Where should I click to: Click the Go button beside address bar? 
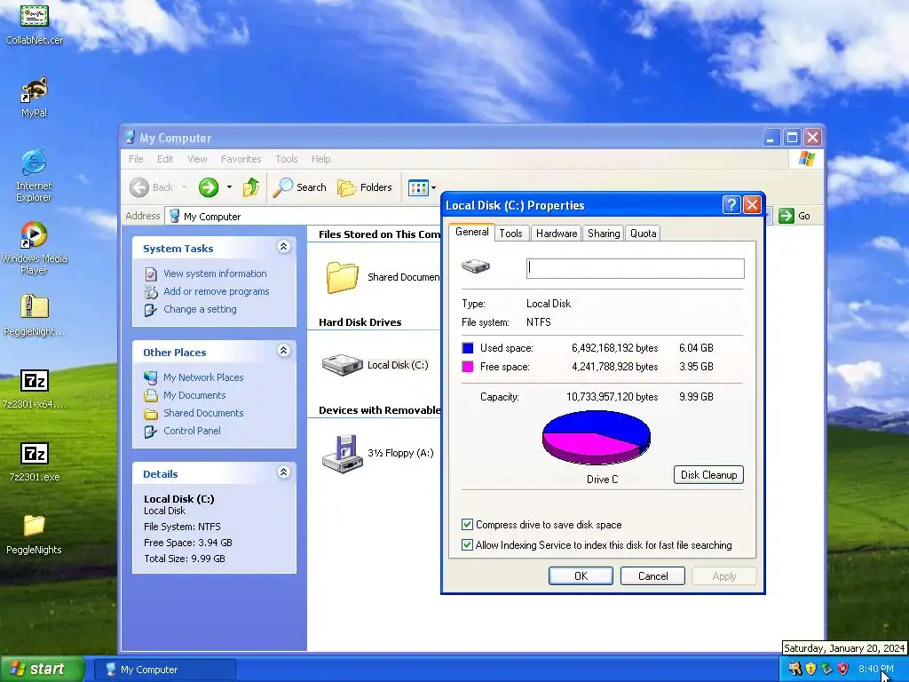tap(794, 216)
